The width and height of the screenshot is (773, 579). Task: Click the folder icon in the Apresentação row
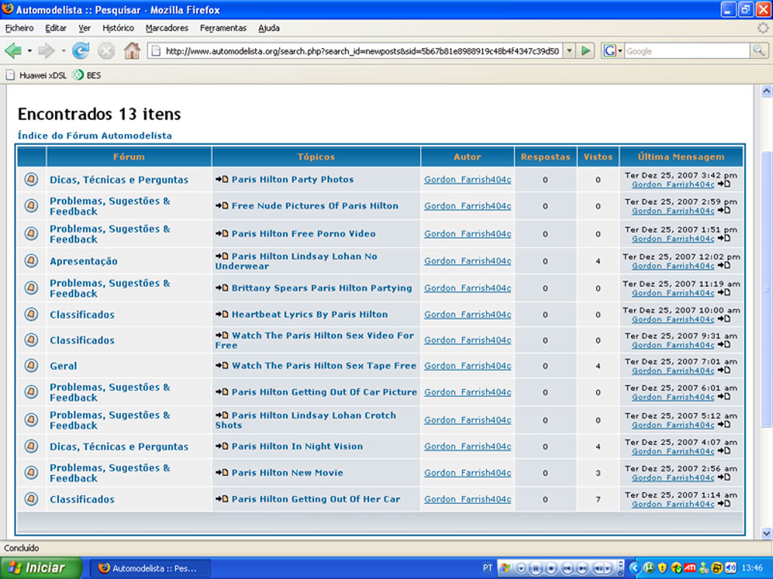[31, 261]
